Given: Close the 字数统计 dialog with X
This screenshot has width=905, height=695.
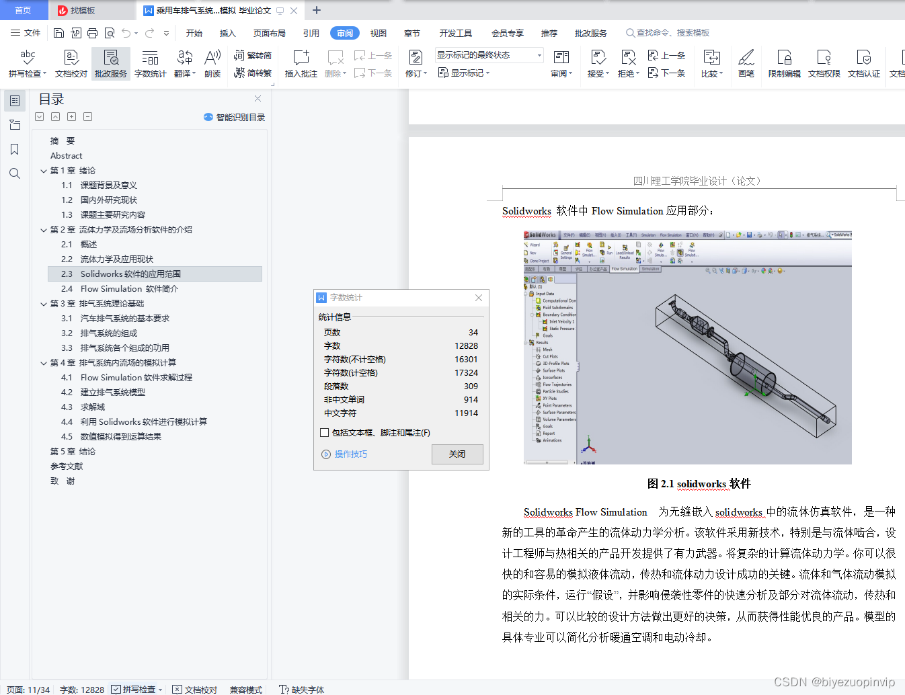Looking at the screenshot, I should click(479, 298).
